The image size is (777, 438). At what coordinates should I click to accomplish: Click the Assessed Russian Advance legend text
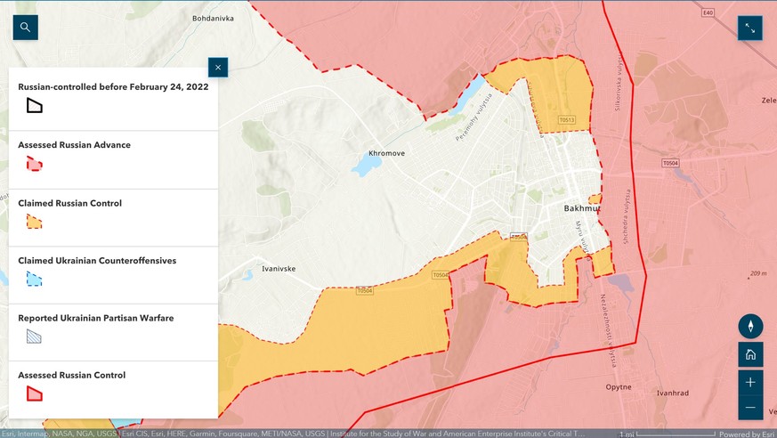(75, 145)
